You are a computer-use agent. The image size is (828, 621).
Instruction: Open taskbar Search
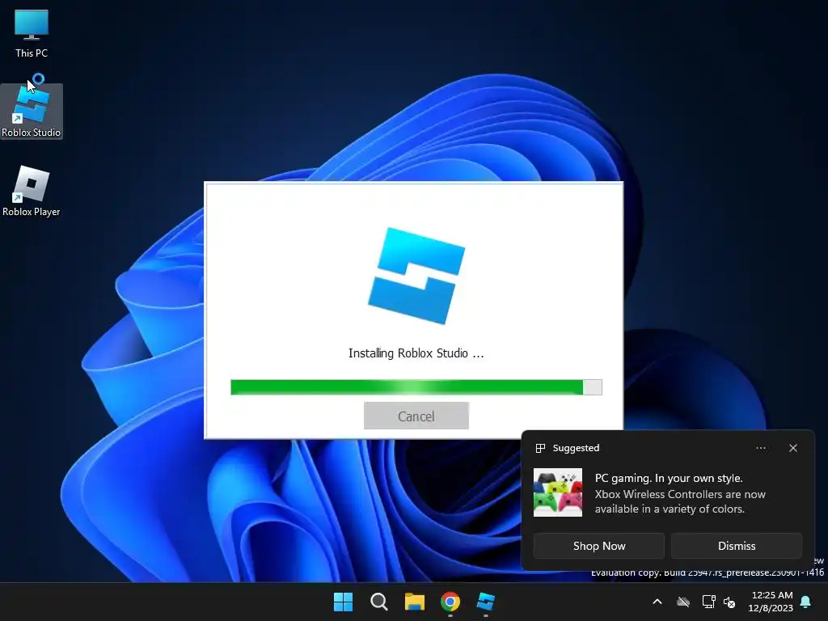(x=378, y=602)
